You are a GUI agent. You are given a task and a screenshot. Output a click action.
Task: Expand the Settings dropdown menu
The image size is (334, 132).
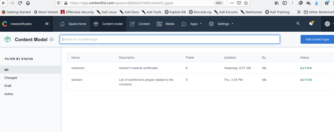[221, 24]
